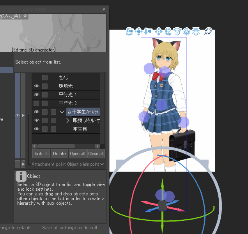Toggle visibility of 平行光 1
This screenshot has width=248, height=234.
37,95
